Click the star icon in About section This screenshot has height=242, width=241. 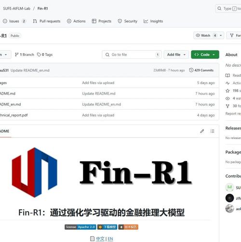click(228, 91)
